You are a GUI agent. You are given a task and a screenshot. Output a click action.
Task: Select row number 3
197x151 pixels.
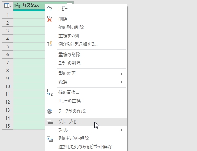pos(8,31)
